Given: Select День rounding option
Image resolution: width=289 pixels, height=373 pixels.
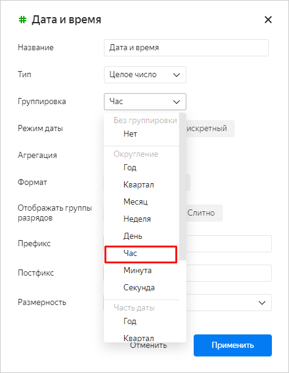Looking at the screenshot, I should click(141, 236).
